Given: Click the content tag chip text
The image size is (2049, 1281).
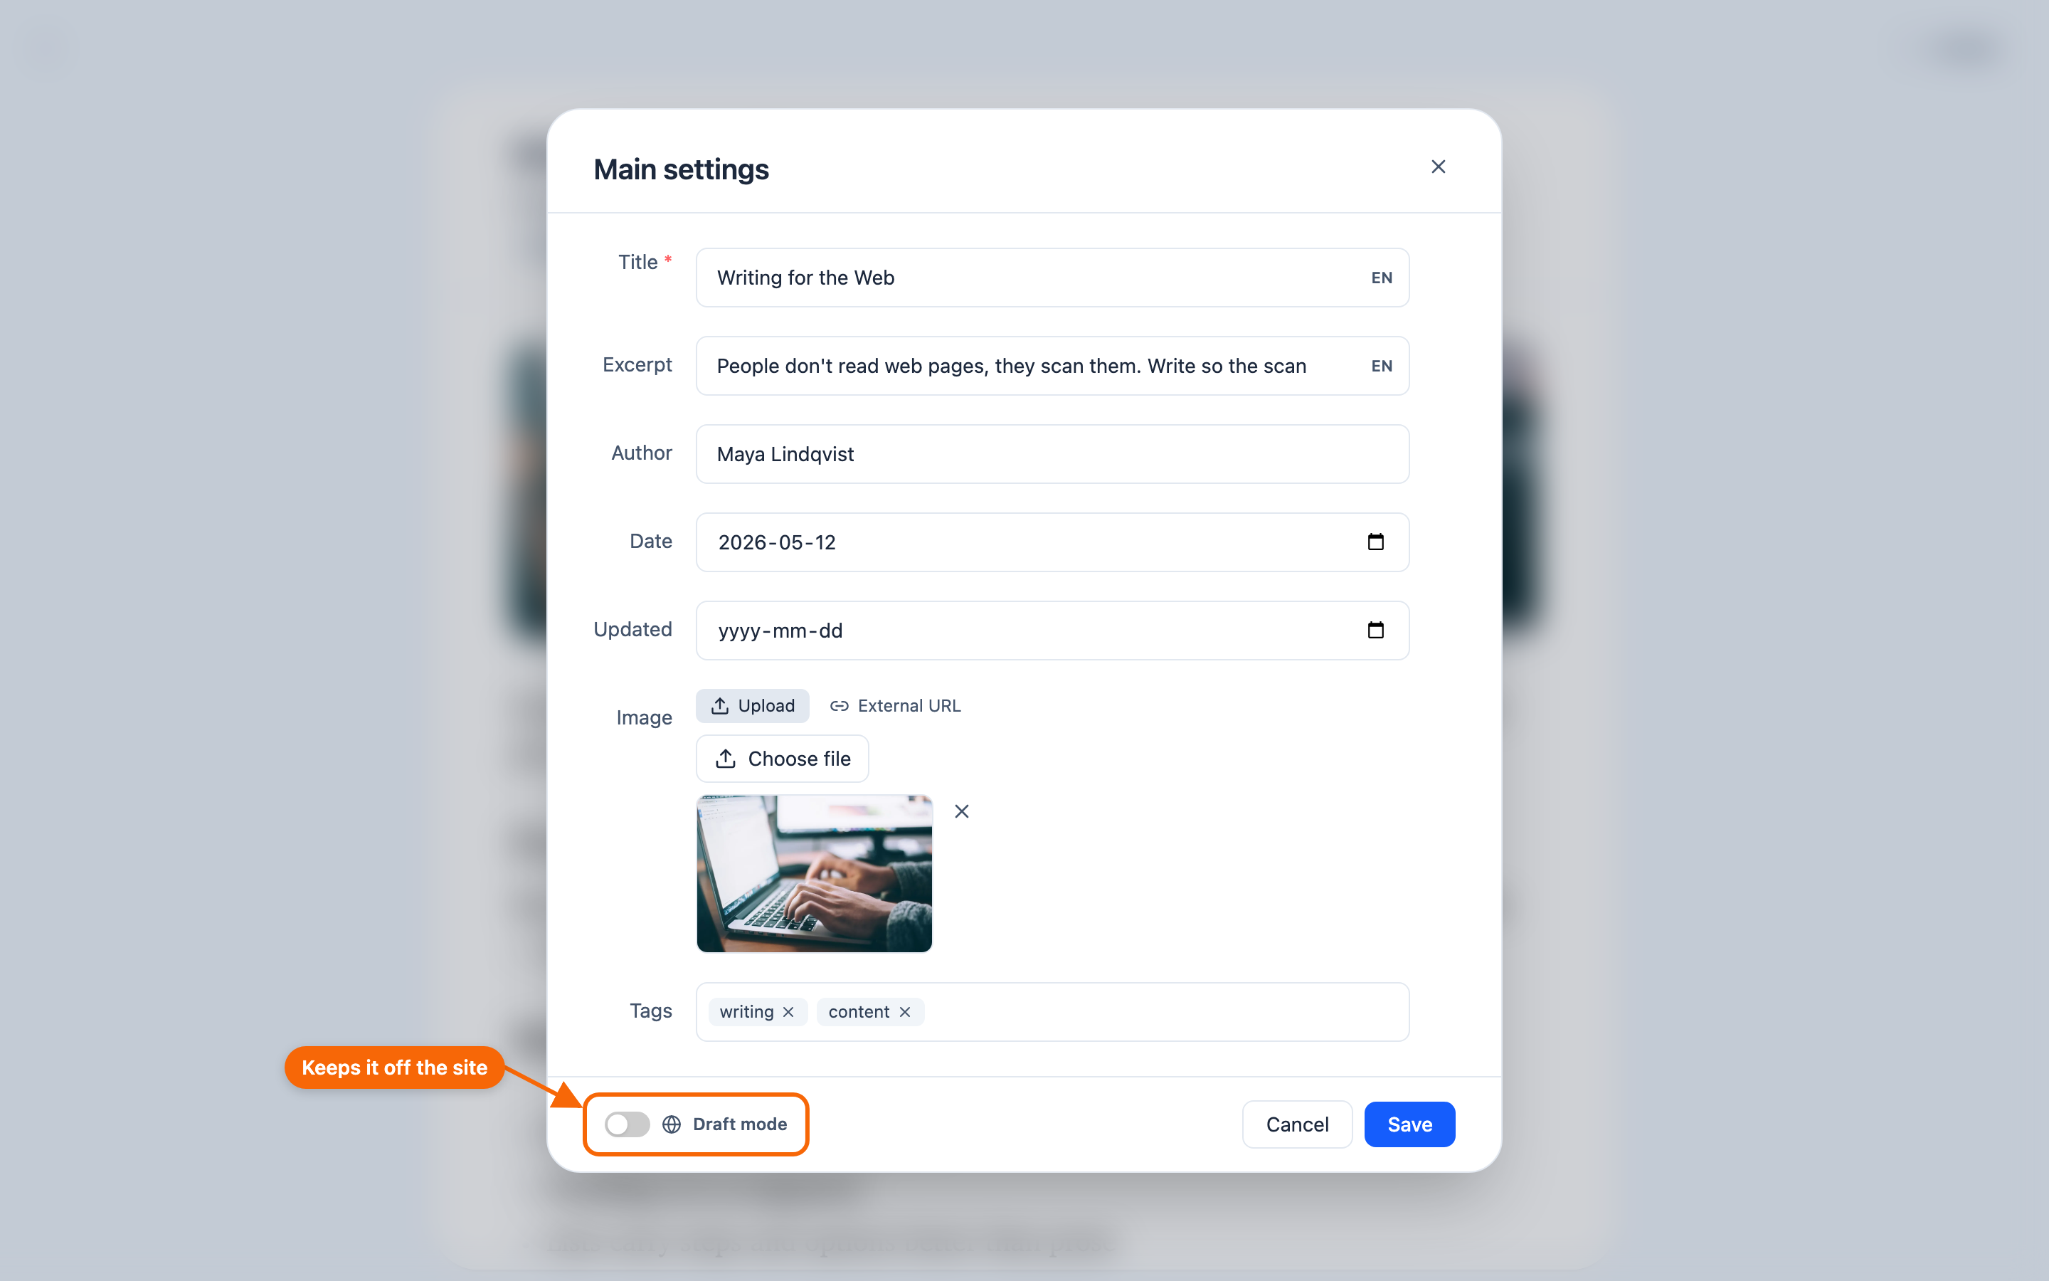Looking at the screenshot, I should [x=858, y=1011].
